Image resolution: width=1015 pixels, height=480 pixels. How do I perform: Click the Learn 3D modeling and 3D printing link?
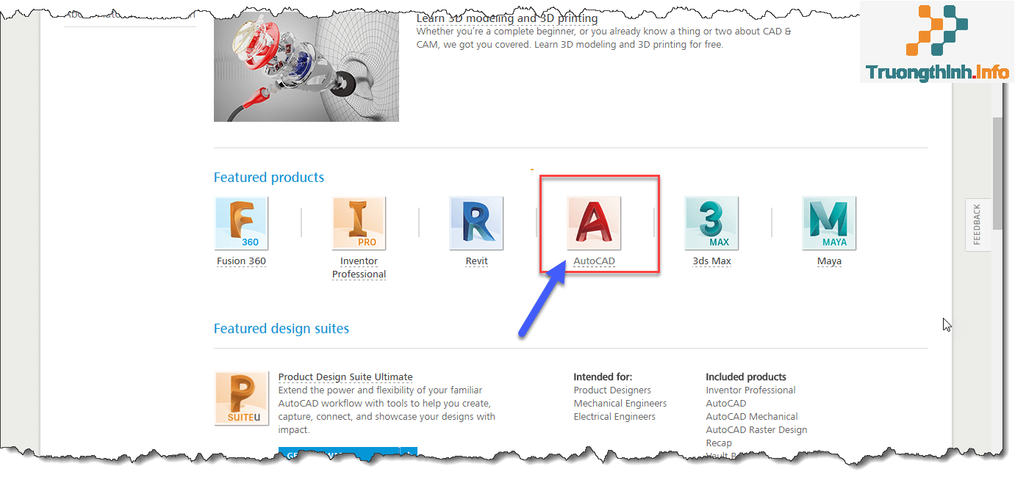click(507, 18)
